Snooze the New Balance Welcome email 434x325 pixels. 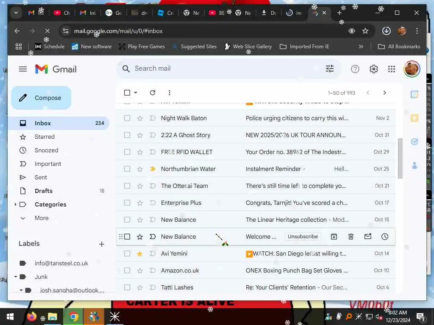(x=385, y=237)
